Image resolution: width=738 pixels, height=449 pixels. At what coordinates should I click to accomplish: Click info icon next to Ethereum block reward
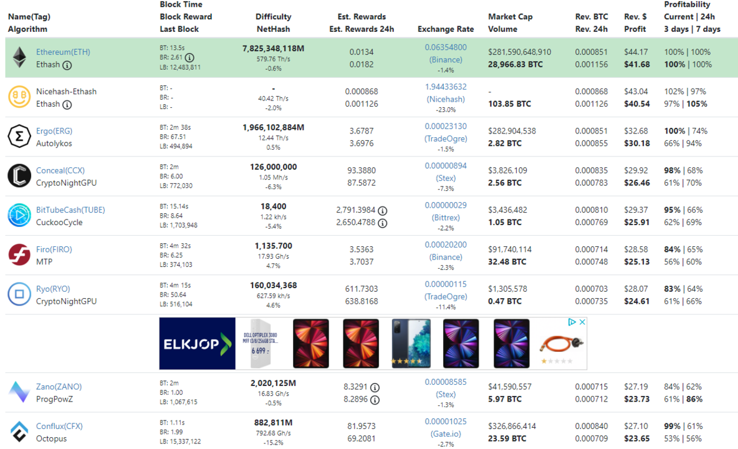coord(189,57)
